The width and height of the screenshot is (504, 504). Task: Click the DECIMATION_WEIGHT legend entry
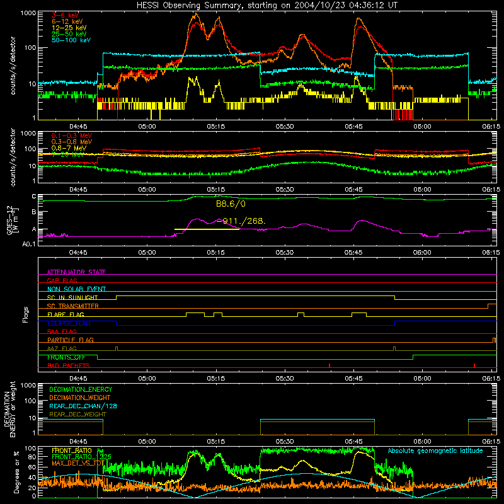click(x=80, y=398)
